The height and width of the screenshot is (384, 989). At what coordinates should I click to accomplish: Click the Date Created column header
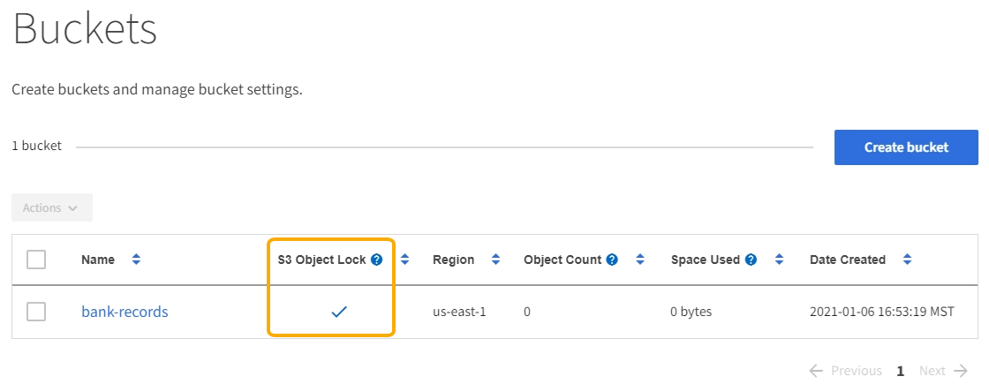click(x=847, y=260)
